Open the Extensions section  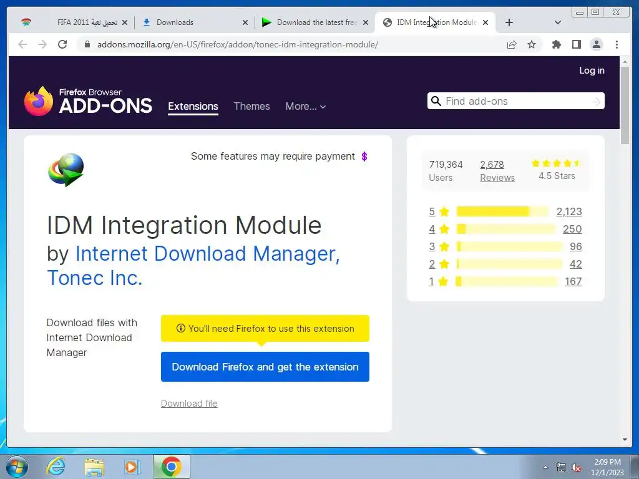(x=193, y=106)
